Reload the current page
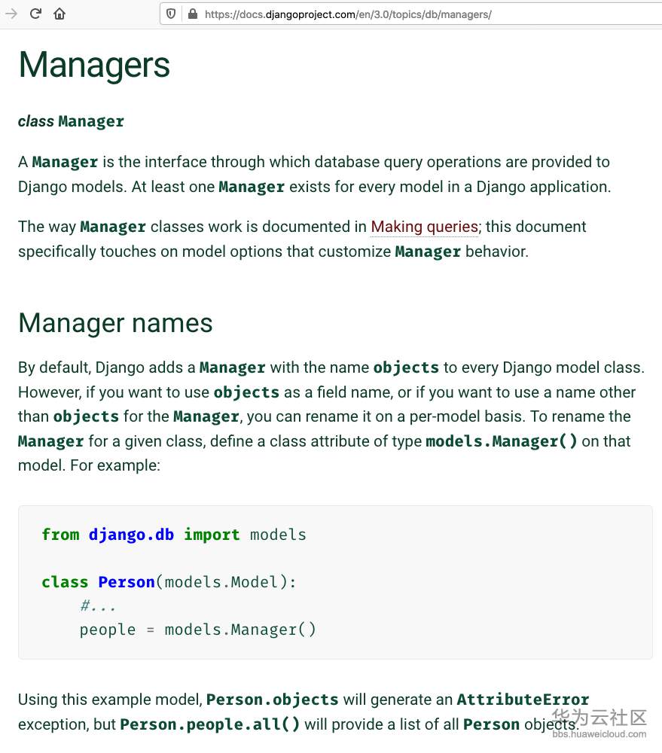This screenshot has width=662, height=753. pos(35,14)
